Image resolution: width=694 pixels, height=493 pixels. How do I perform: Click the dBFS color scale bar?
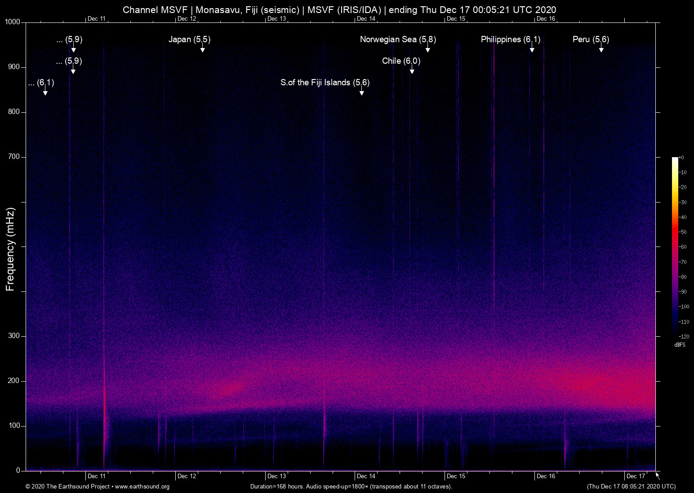(x=675, y=246)
